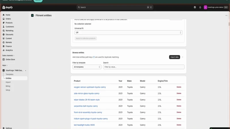Viewport: 230px width, 129px height.
Task: Open Billing under ViewForge app
Action: coord(8,86)
